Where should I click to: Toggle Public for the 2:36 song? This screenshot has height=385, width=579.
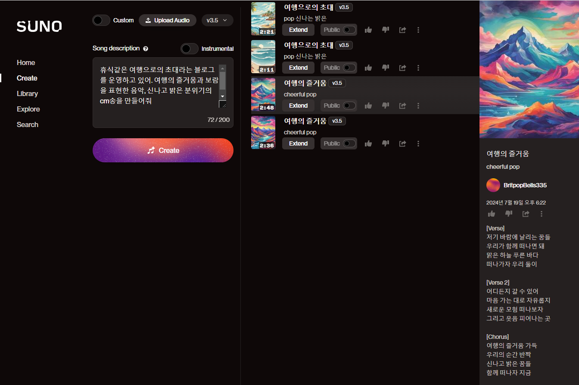coord(349,143)
